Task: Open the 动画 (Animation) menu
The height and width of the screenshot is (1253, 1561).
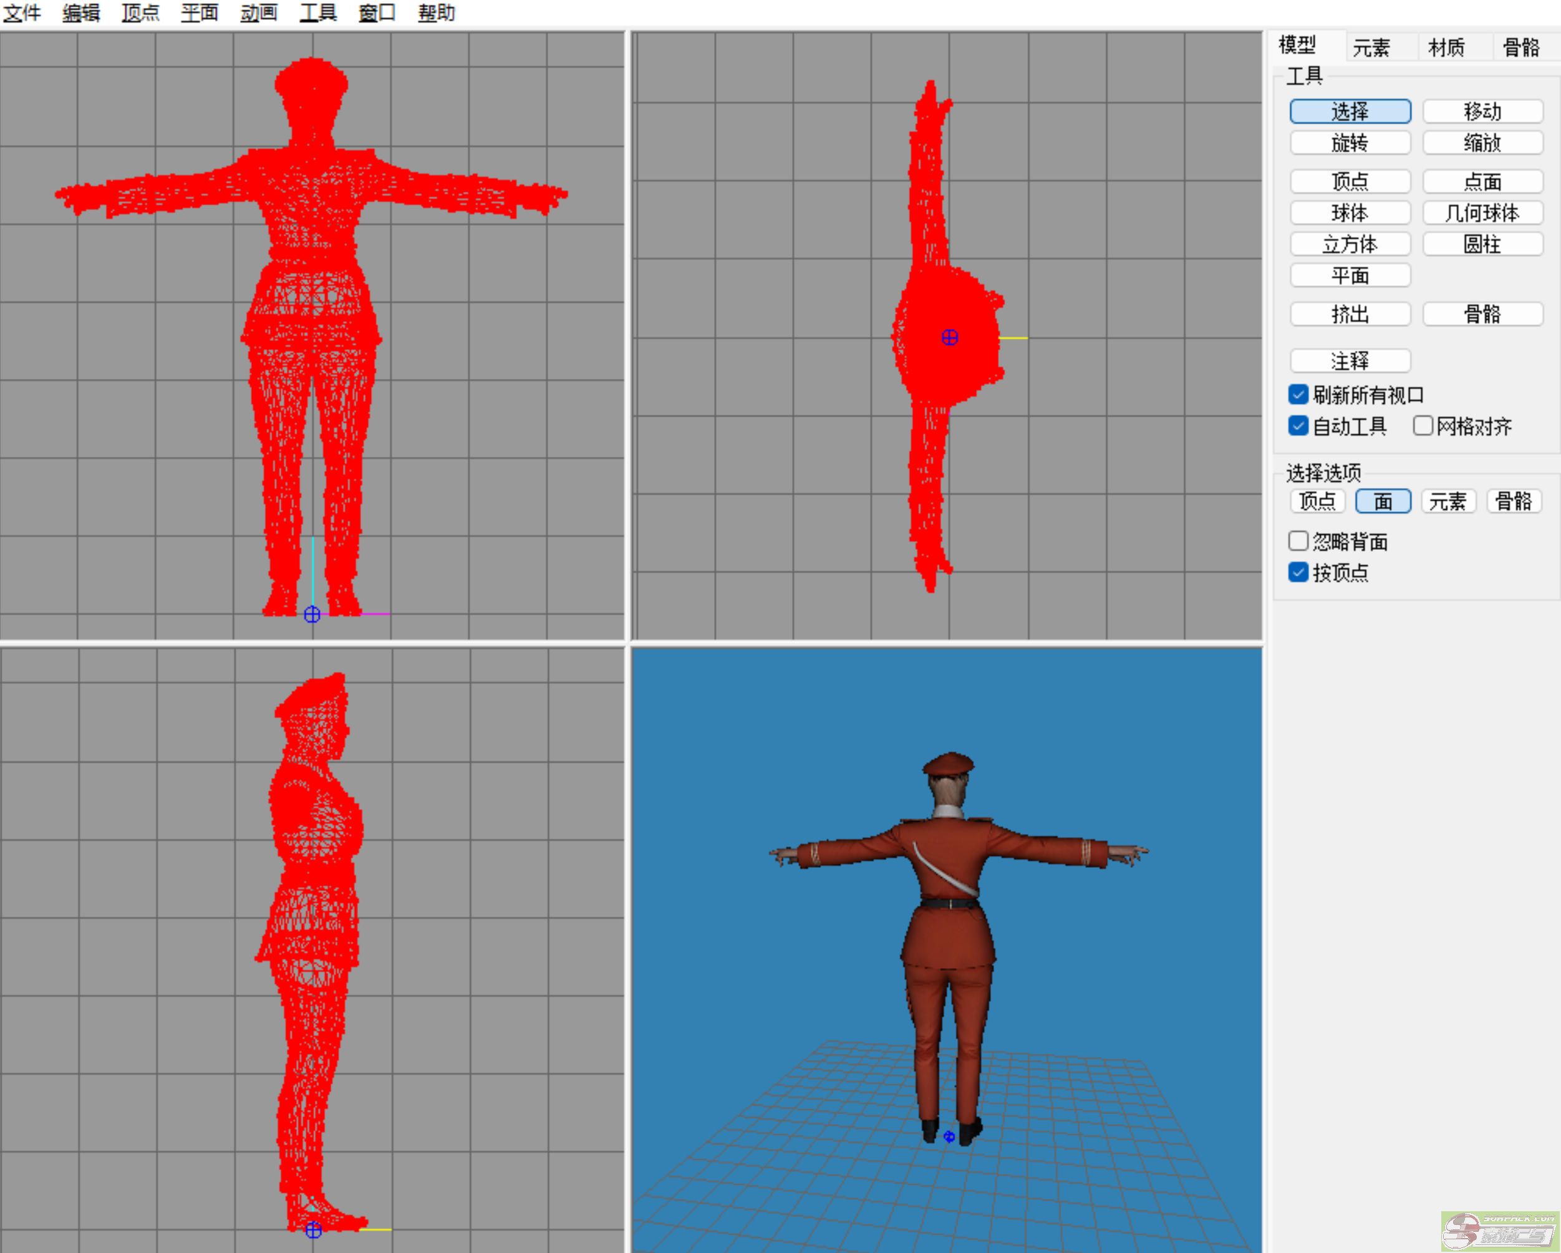Action: coord(258,12)
